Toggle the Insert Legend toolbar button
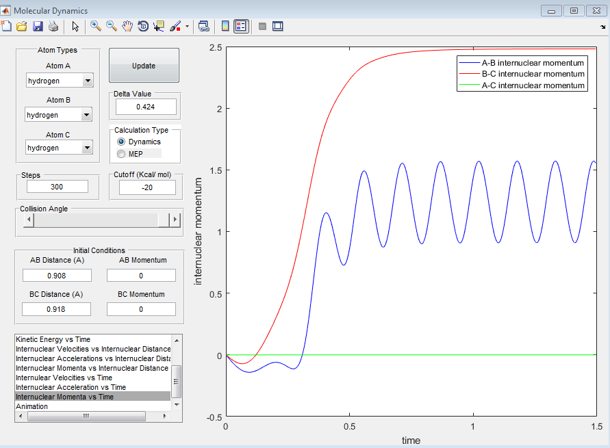This screenshot has height=448, width=610. tap(240, 27)
